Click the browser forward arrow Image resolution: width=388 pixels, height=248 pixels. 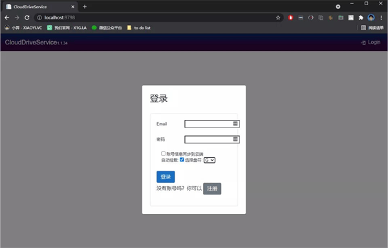(x=17, y=17)
